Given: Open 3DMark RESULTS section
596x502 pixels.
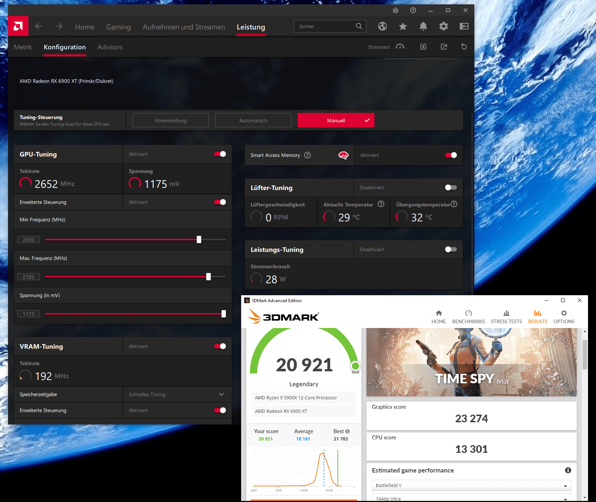Looking at the screenshot, I should pyautogui.click(x=538, y=317).
